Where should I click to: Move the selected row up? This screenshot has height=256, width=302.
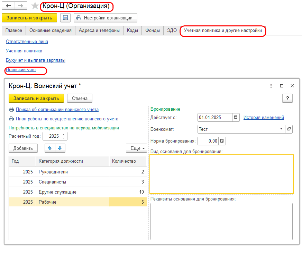(50, 148)
